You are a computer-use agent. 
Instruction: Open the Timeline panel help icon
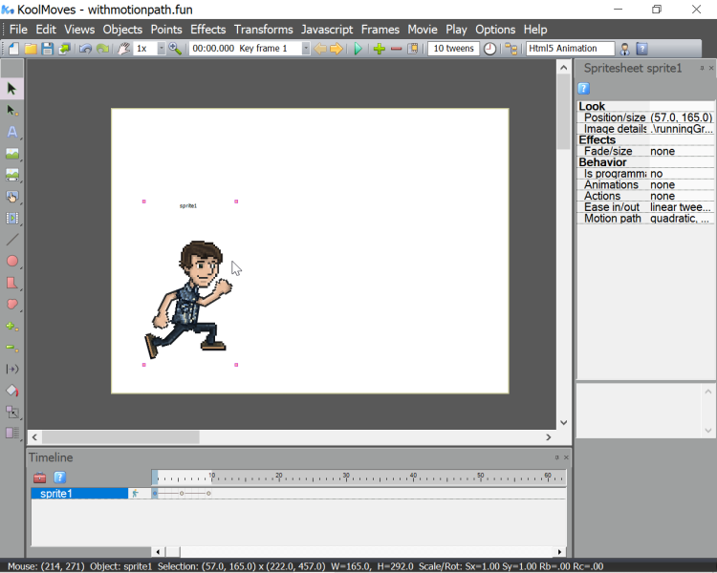pos(59,477)
